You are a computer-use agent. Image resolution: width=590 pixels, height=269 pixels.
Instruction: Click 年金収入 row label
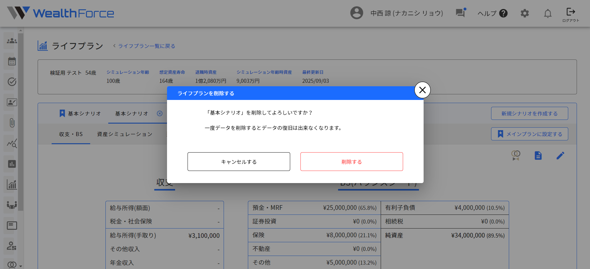coord(122,263)
